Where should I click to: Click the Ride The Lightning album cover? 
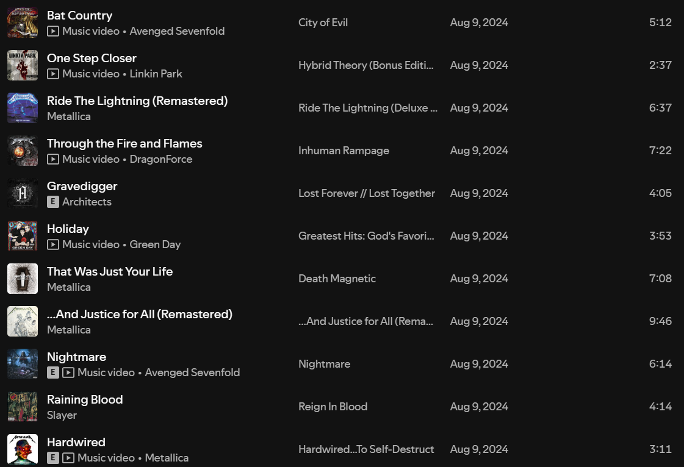[x=23, y=108]
